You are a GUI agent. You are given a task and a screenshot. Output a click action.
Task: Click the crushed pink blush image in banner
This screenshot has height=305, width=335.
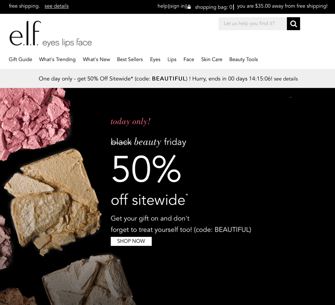click(x=34, y=122)
